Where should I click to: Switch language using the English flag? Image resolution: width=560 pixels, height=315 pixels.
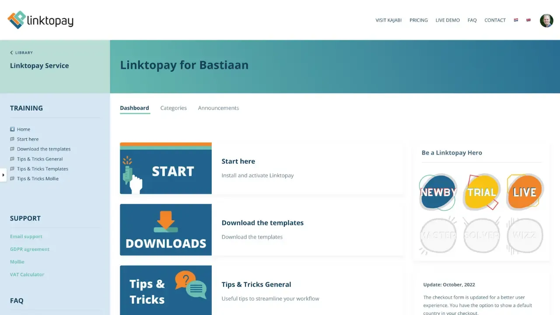(528, 20)
